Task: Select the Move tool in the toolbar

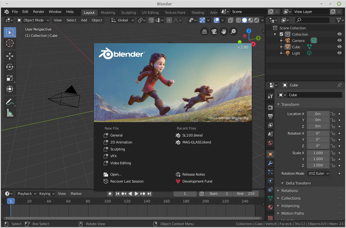Action: (x=9, y=56)
